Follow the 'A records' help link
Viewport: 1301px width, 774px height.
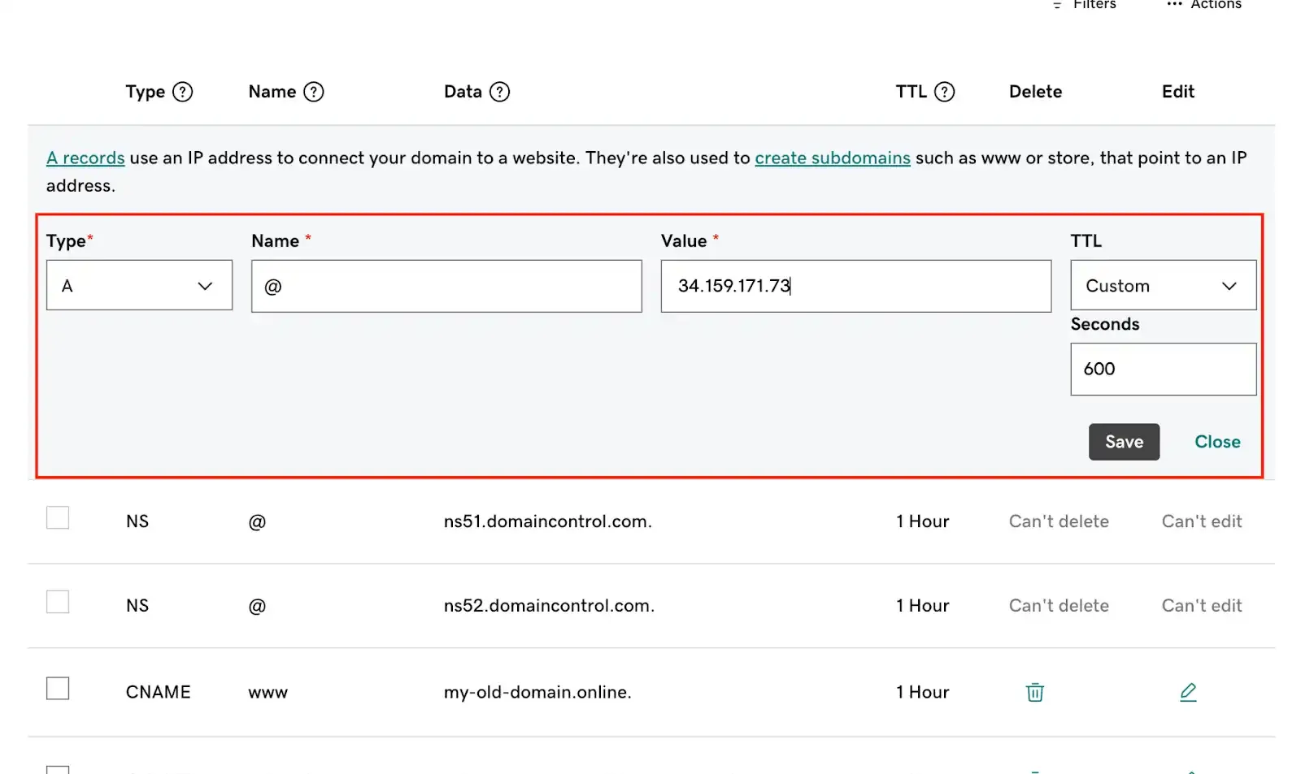pyautogui.click(x=85, y=158)
